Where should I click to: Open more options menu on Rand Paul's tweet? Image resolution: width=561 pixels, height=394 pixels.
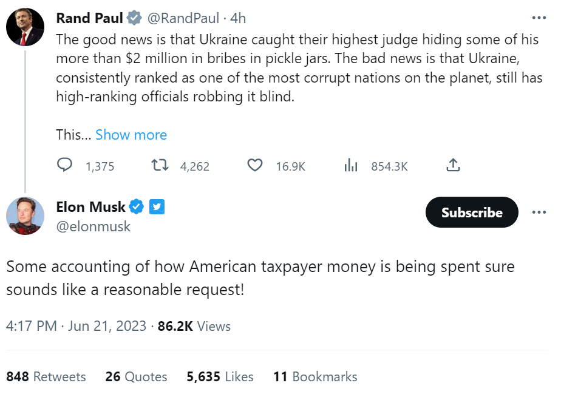click(x=539, y=18)
